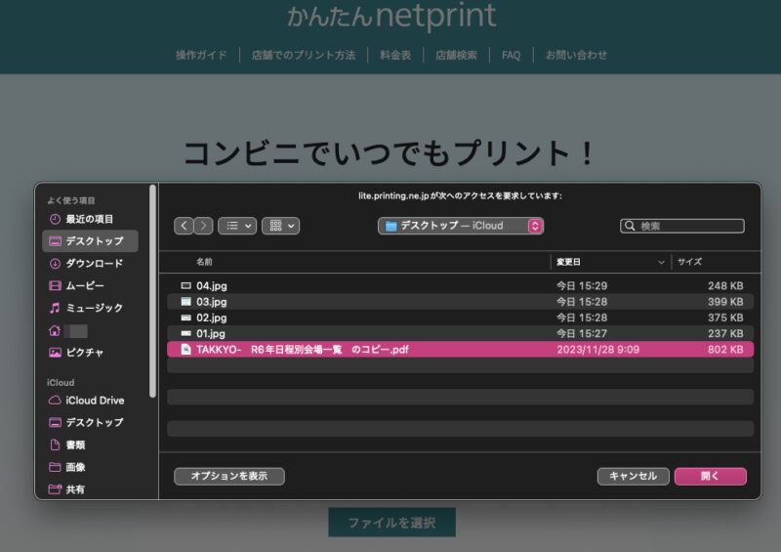781x552 pixels.
Task: Open FAQ link on the netprint page
Action: 511,55
